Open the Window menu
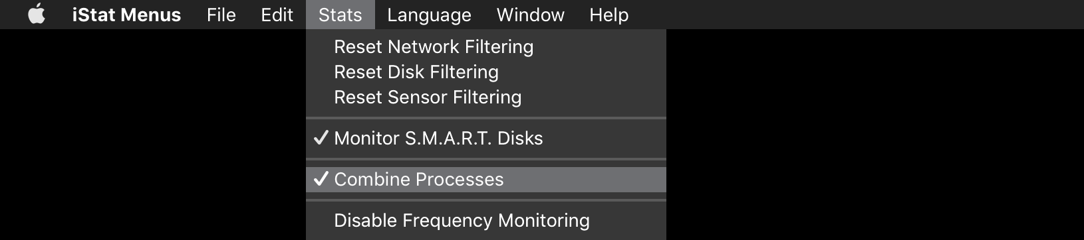The image size is (1084, 240). [530, 15]
